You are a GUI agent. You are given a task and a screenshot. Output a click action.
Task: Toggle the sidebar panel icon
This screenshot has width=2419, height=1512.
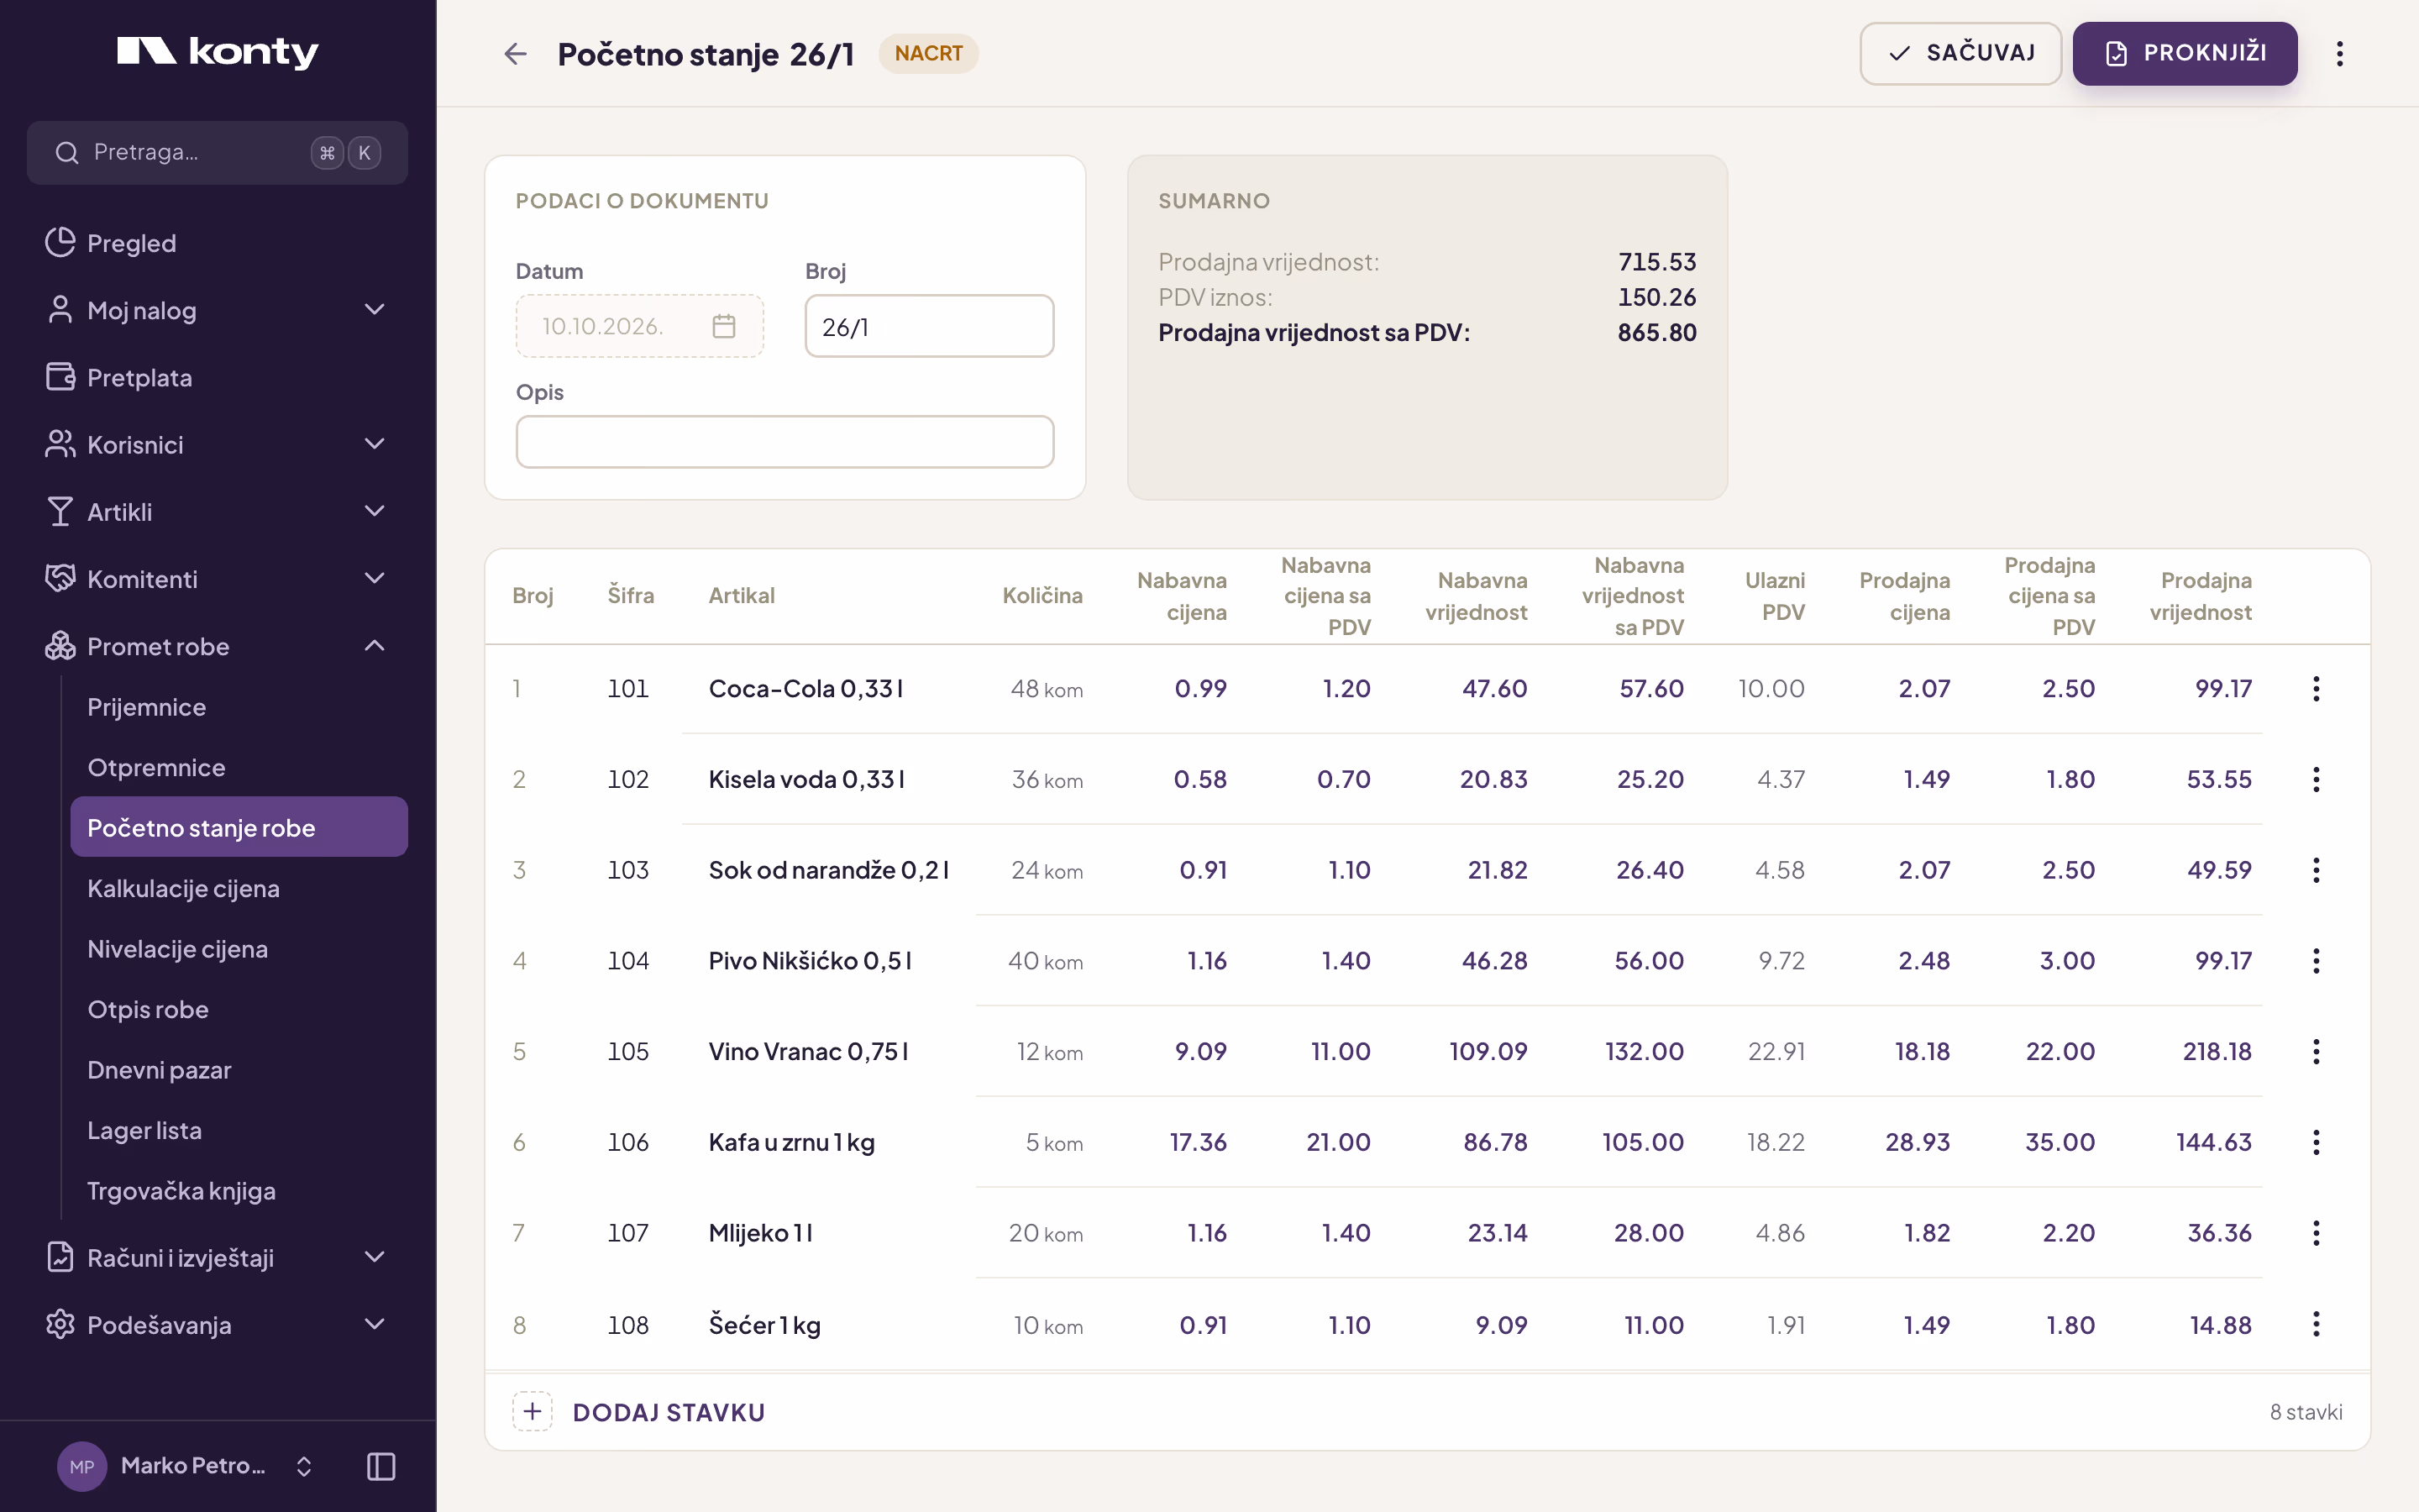[380, 1466]
